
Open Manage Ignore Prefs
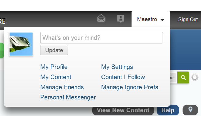point(130,87)
